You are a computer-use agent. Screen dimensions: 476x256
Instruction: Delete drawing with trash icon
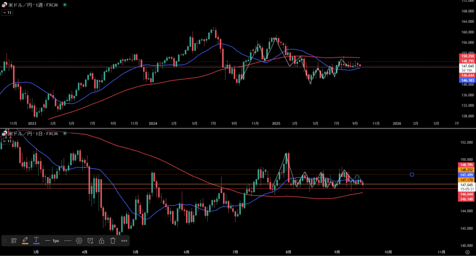click(113, 241)
